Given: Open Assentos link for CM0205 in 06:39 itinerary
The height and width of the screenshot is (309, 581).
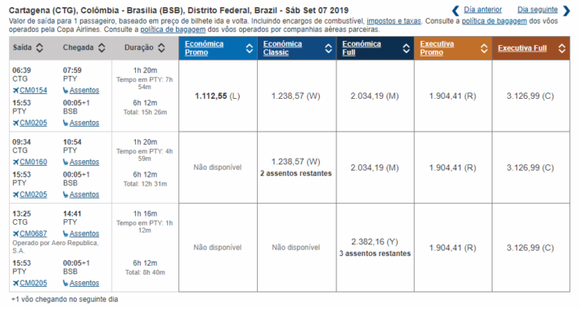Looking at the screenshot, I should pyautogui.click(x=84, y=123).
